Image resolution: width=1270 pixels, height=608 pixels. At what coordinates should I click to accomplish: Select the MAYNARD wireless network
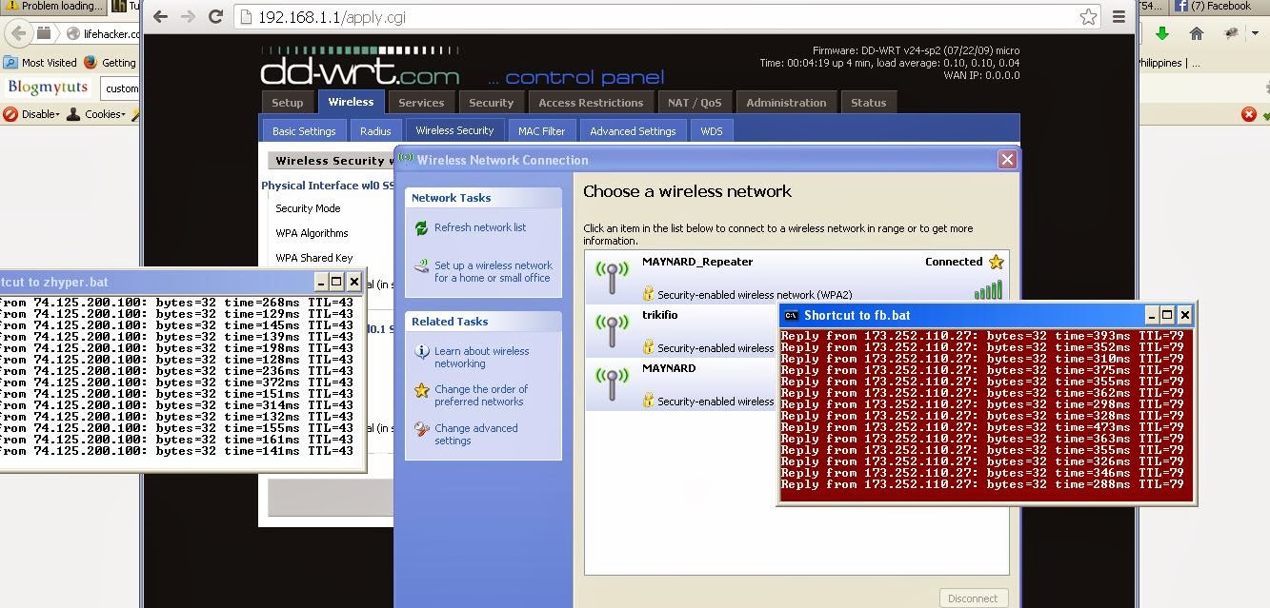point(681,384)
